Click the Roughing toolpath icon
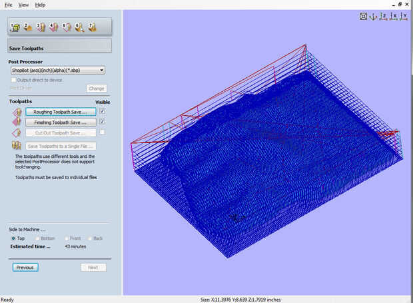The image size is (413, 303). (17, 112)
